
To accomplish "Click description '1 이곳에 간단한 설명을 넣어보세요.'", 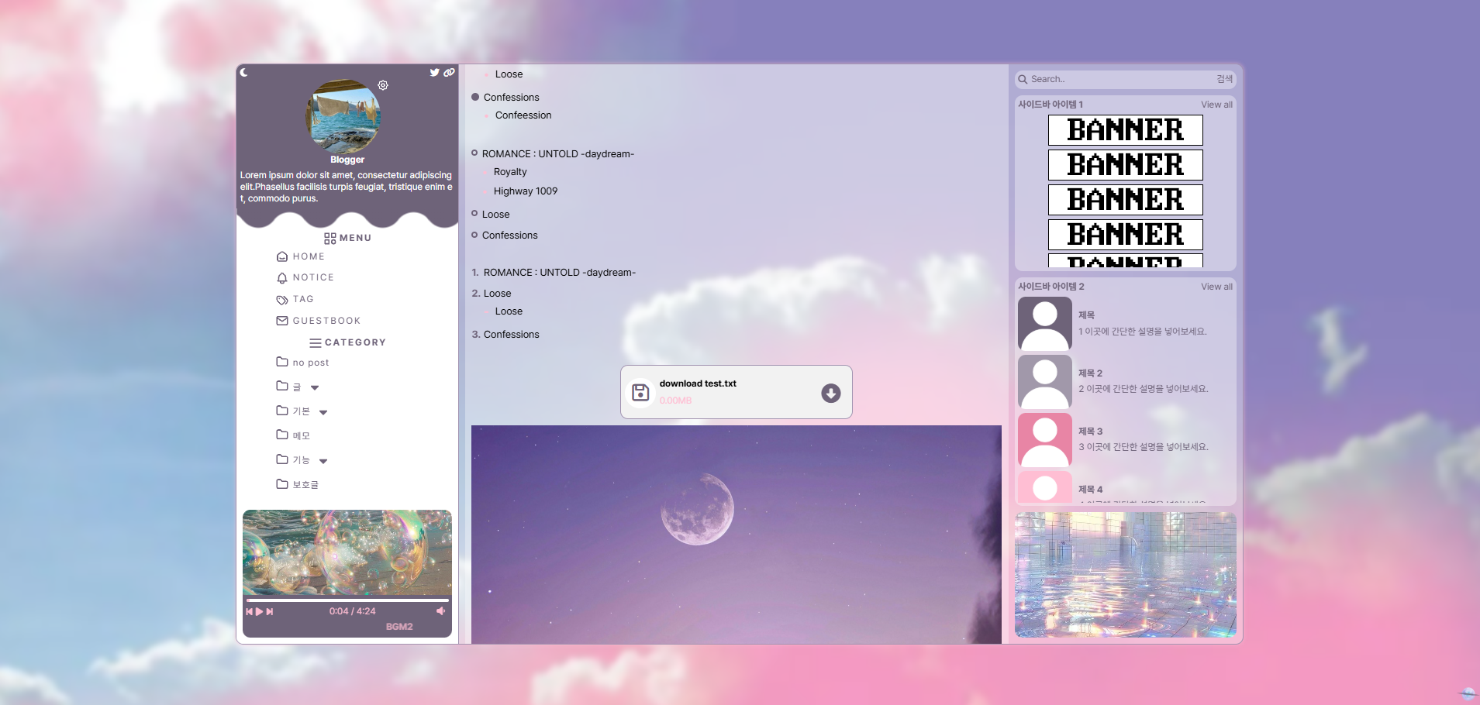I will [1142, 332].
